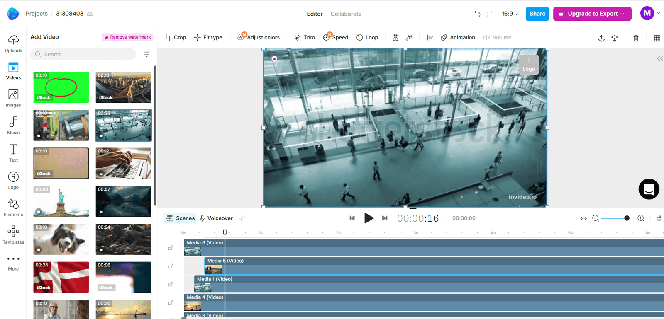
Task: Open the chat support bubble
Action: 649,189
